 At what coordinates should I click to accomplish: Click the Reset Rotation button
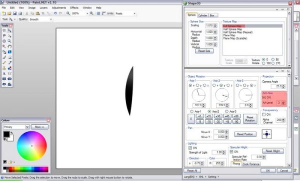click(250, 119)
